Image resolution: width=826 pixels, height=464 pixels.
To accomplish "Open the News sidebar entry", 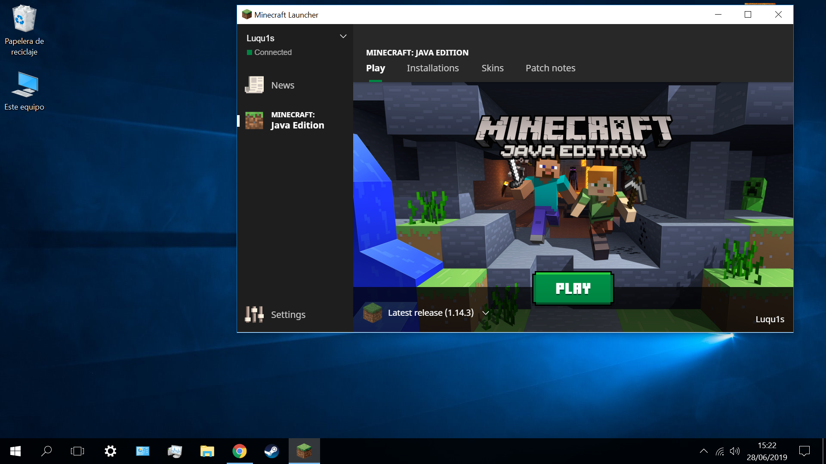I will (x=295, y=85).
